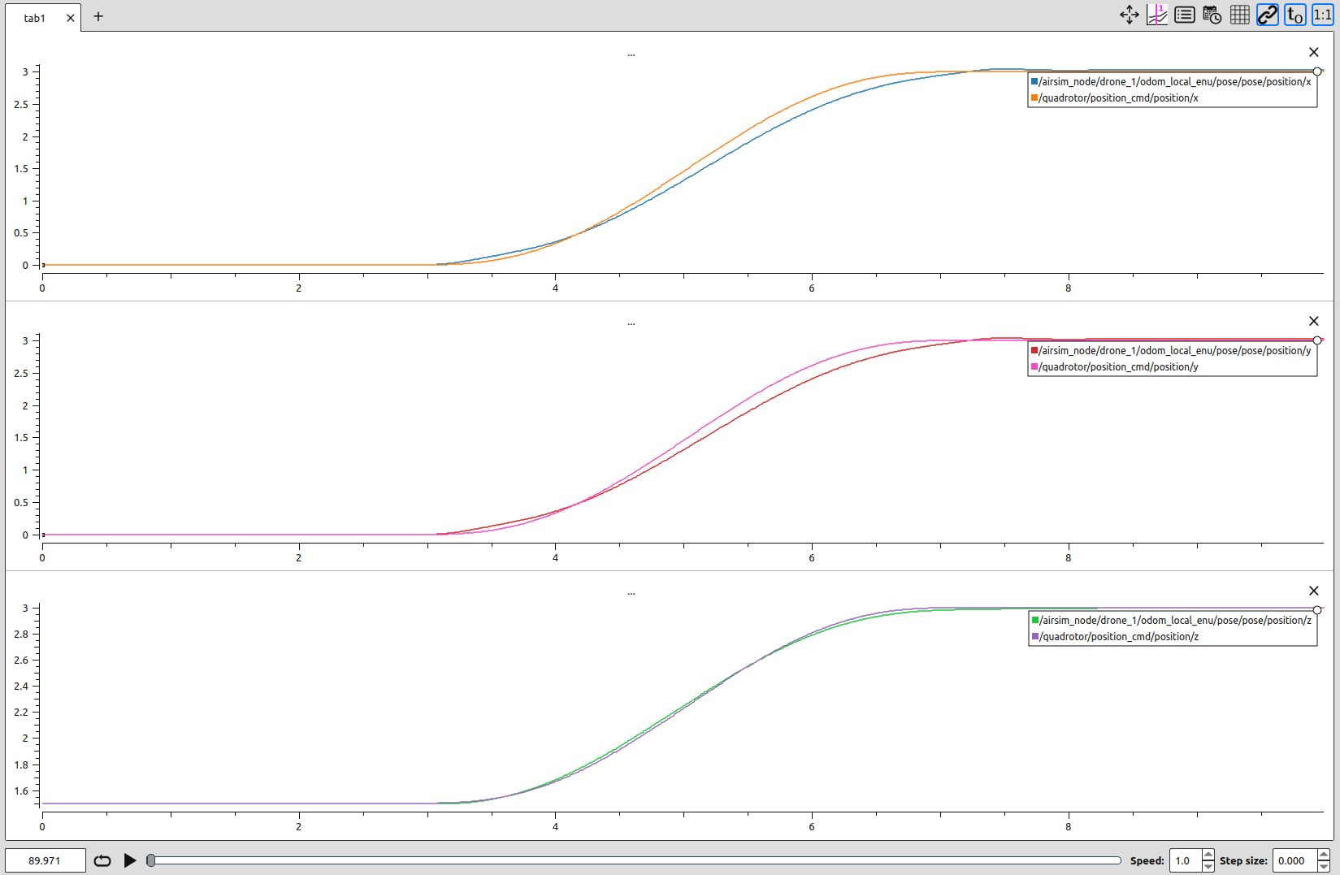Toggle the time tracker line icon

pyautogui.click(x=1157, y=15)
